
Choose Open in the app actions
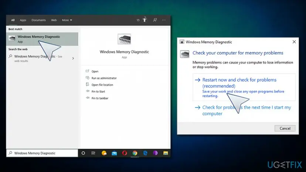tap(95, 71)
